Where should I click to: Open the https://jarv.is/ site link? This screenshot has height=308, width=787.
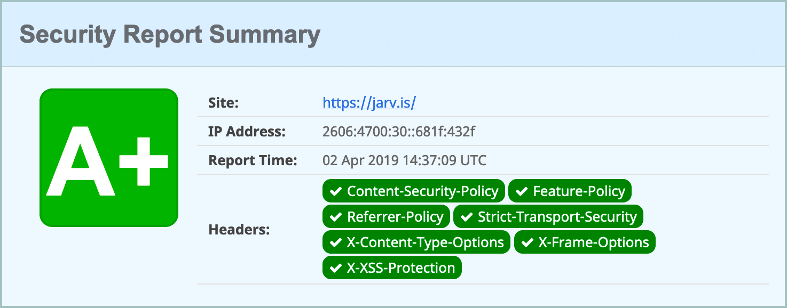[x=369, y=103]
